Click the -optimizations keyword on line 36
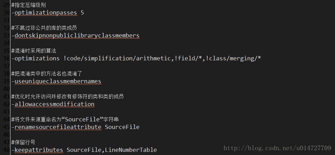335x155 pixels. tap(35, 58)
